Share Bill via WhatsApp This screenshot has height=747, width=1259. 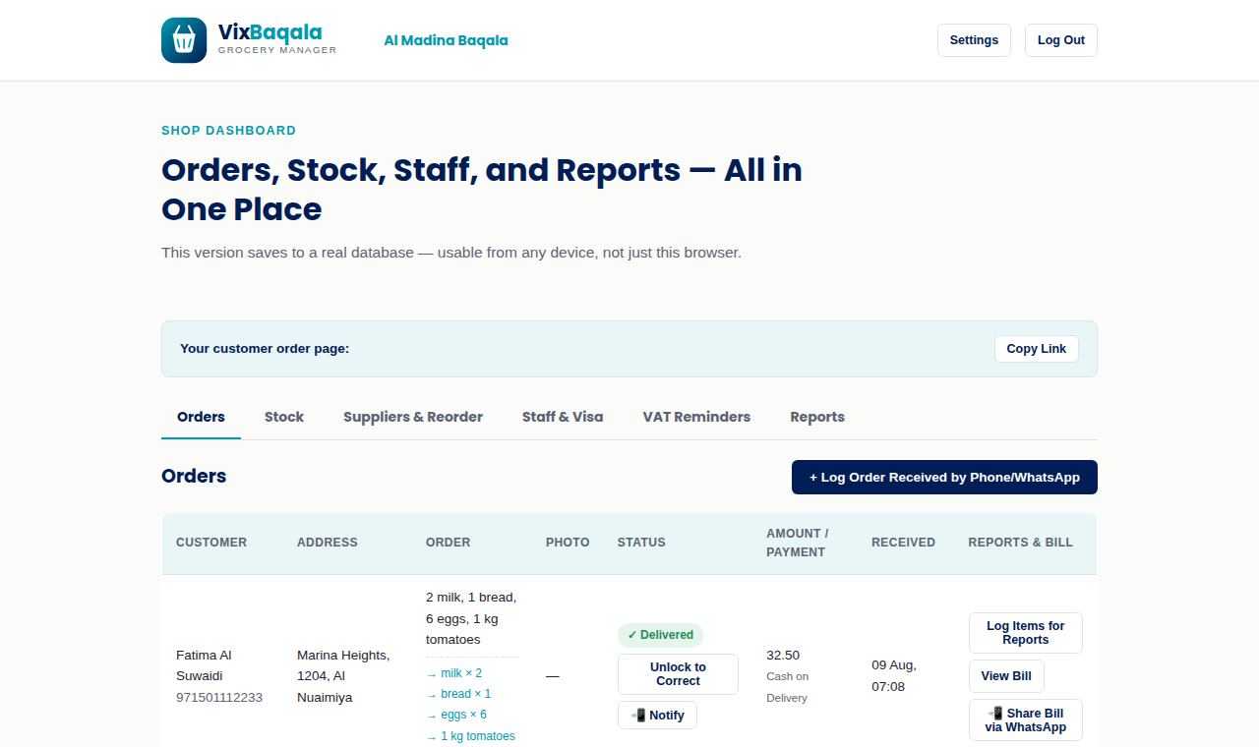click(1026, 720)
